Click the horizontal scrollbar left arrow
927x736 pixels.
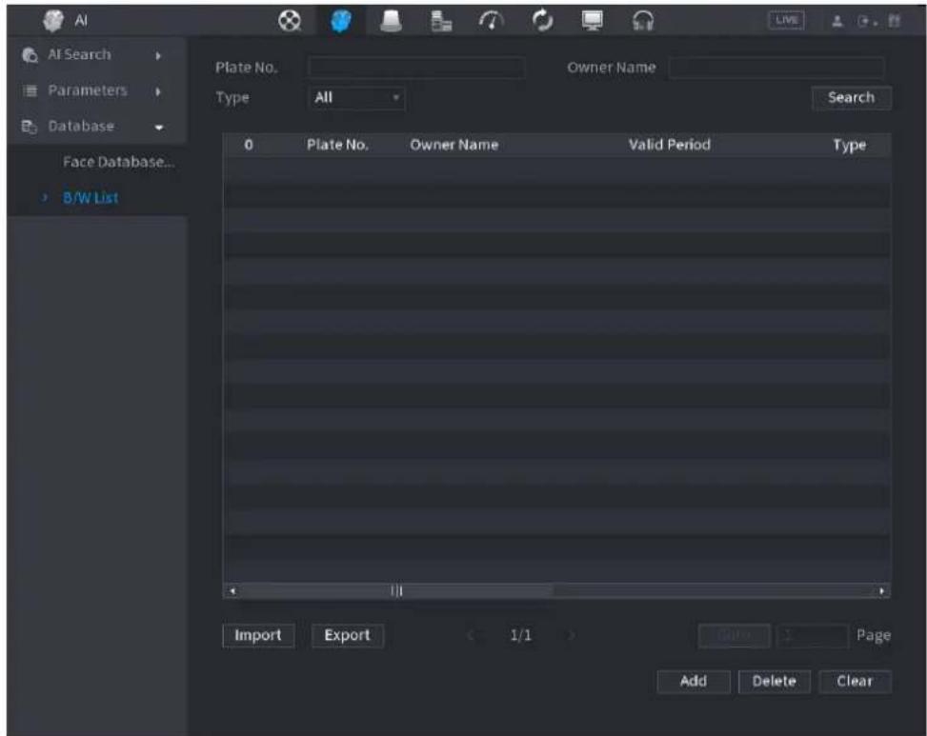point(232,590)
